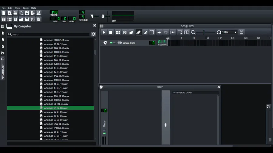Create a new project

[x=4, y=13]
